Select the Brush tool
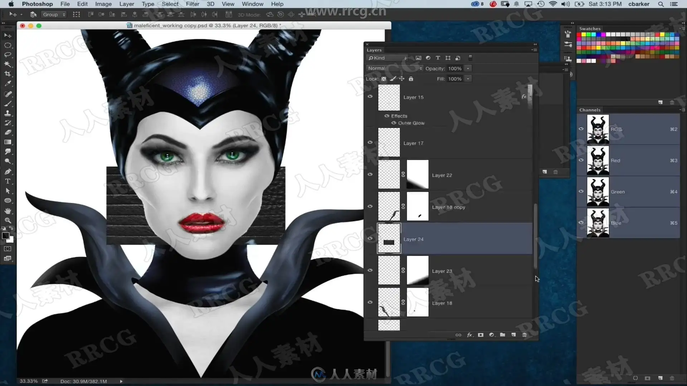The width and height of the screenshot is (687, 386). click(8, 104)
